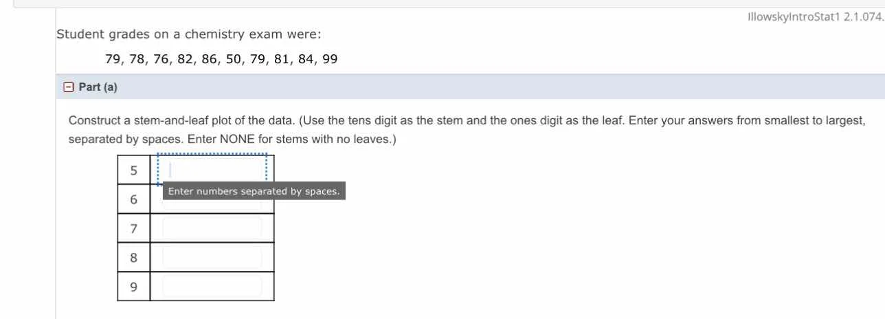Click the "Enter numbers separated by spaces" tooltip
Image resolution: width=885 pixels, height=319 pixels.
coord(254,191)
